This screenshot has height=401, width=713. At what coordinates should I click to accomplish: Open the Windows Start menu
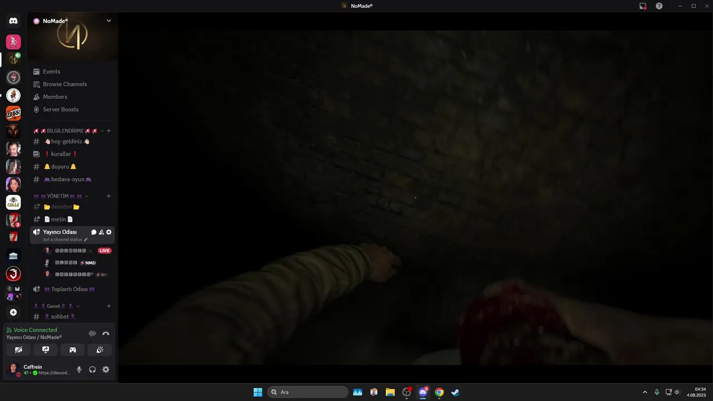point(258,392)
